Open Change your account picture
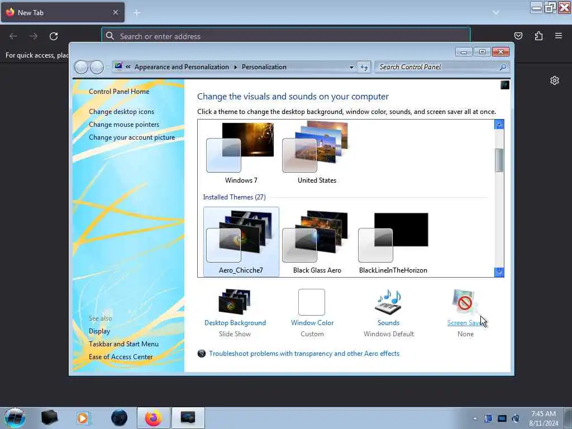572x429 pixels. (x=132, y=137)
